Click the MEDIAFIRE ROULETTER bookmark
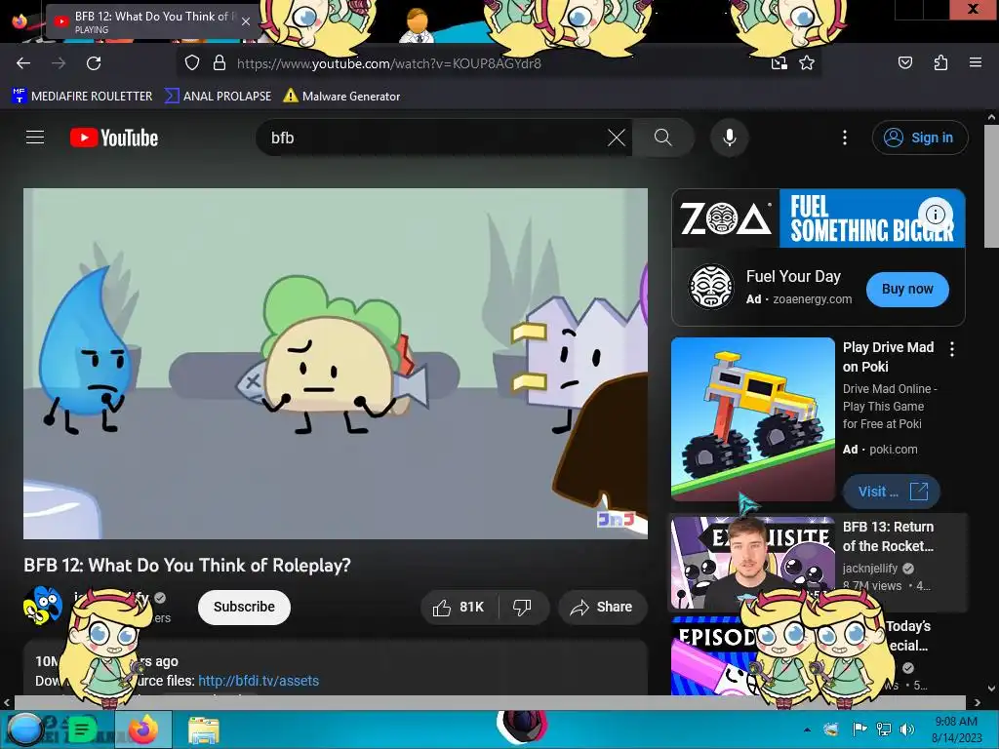This screenshot has height=749, width=999. click(82, 97)
